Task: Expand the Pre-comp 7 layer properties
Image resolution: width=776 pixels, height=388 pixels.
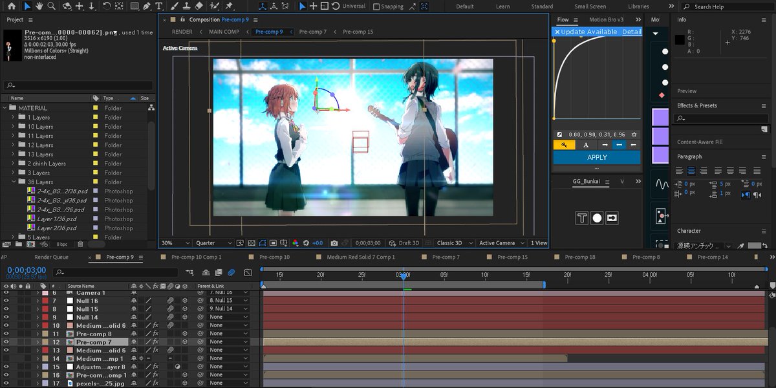Action: click(38, 341)
